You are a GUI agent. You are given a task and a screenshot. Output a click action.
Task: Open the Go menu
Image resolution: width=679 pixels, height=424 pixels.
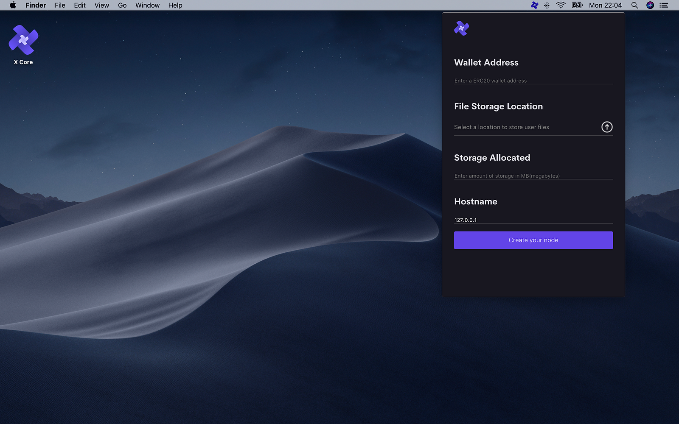point(122,5)
